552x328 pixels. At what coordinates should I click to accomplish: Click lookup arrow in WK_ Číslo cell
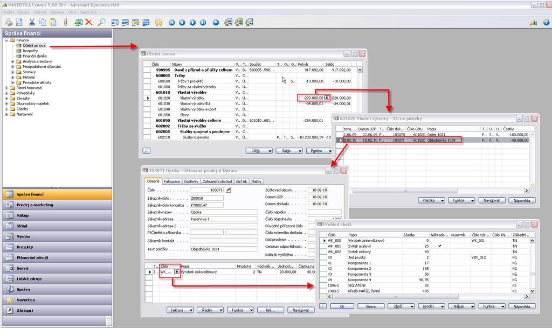[177, 272]
